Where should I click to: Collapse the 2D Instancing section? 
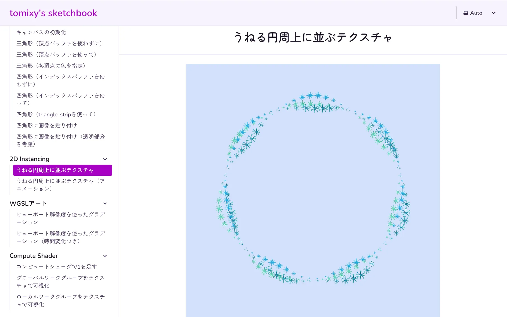105,159
